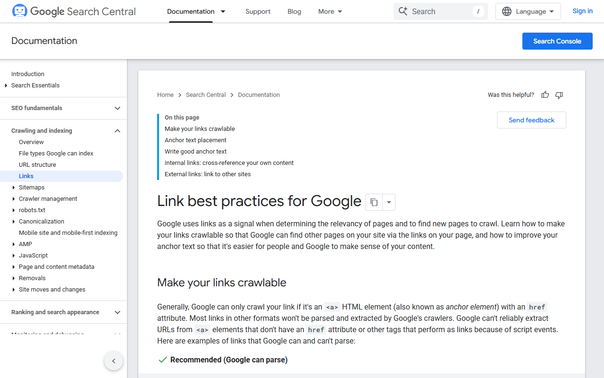The image size is (604, 378).
Task: Open the Blog tab
Action: (294, 11)
